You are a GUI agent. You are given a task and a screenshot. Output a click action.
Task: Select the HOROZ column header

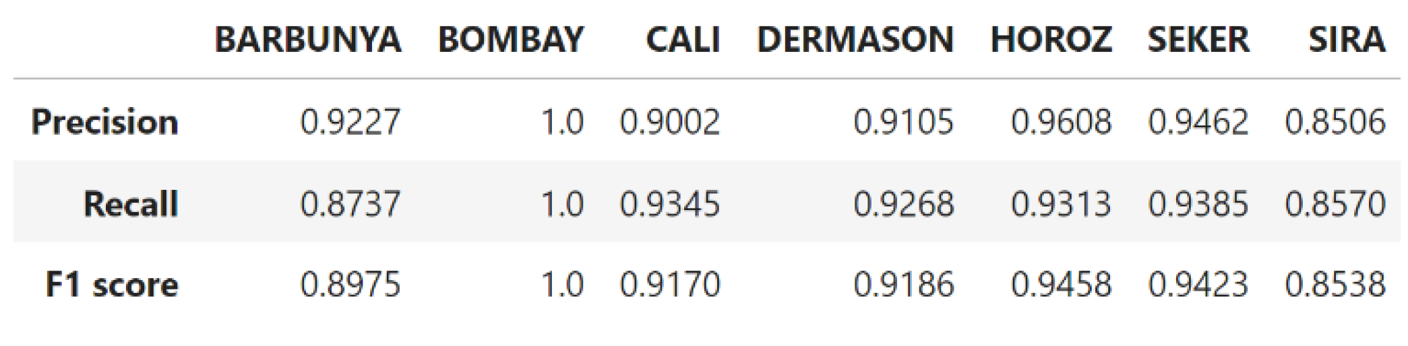point(1051,39)
